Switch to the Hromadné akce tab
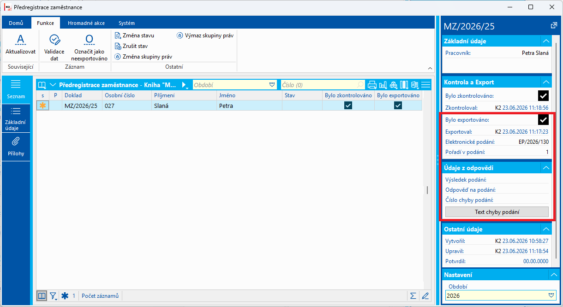This screenshot has width=563, height=307. (x=86, y=23)
